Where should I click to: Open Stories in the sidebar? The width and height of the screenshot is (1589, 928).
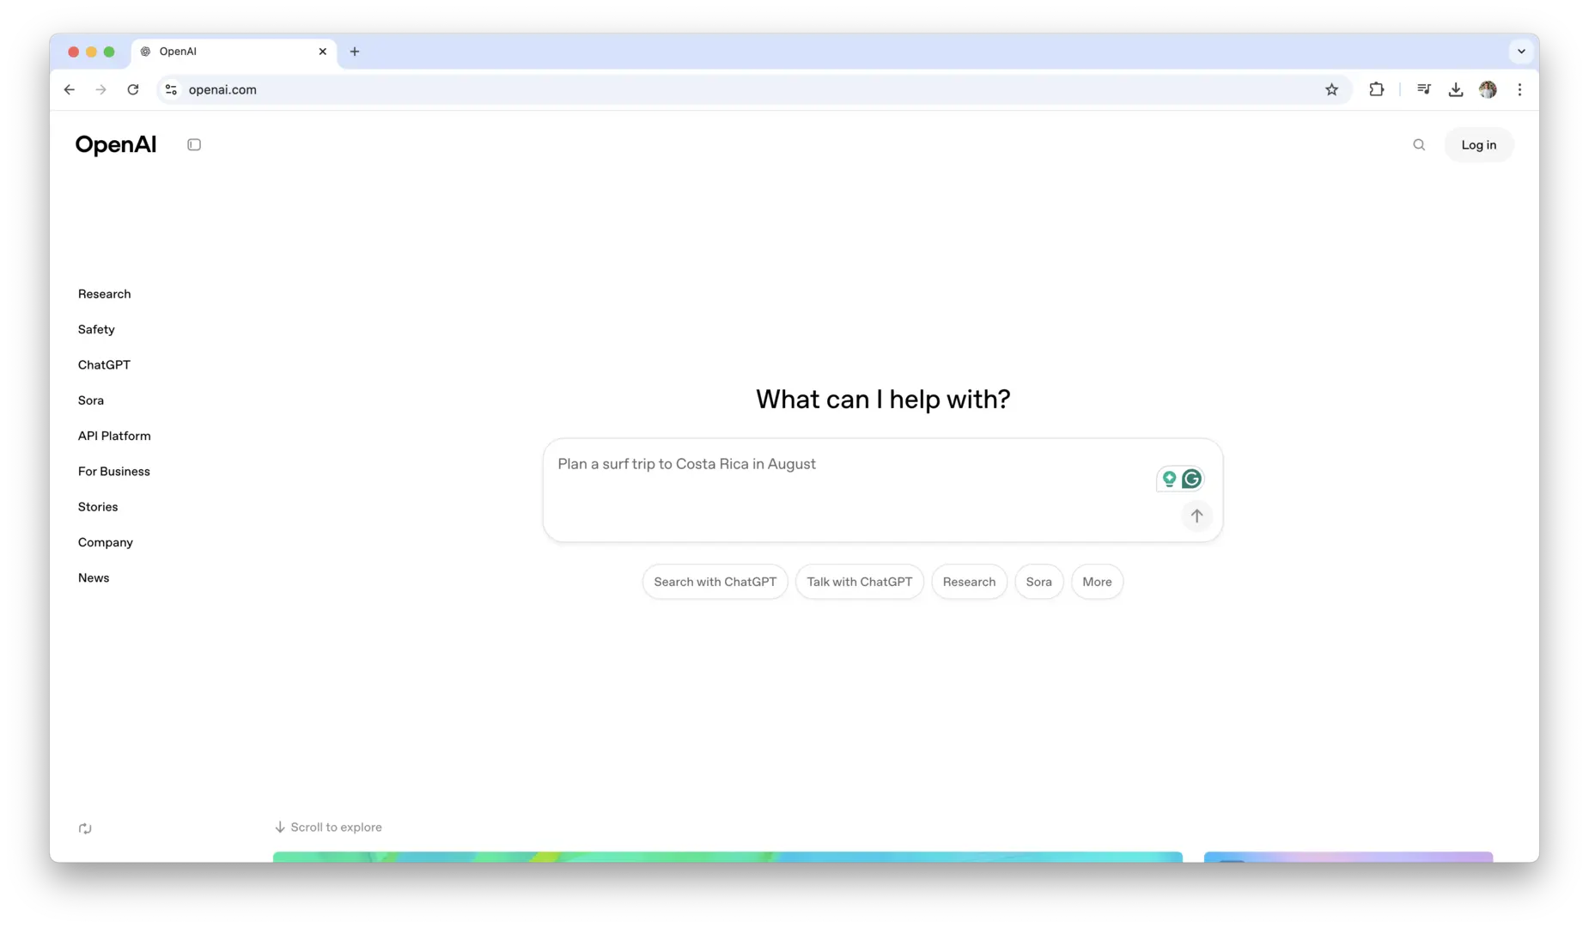[98, 507]
